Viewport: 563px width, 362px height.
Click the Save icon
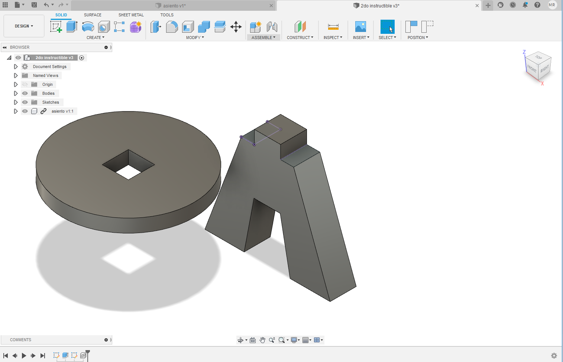34,5
